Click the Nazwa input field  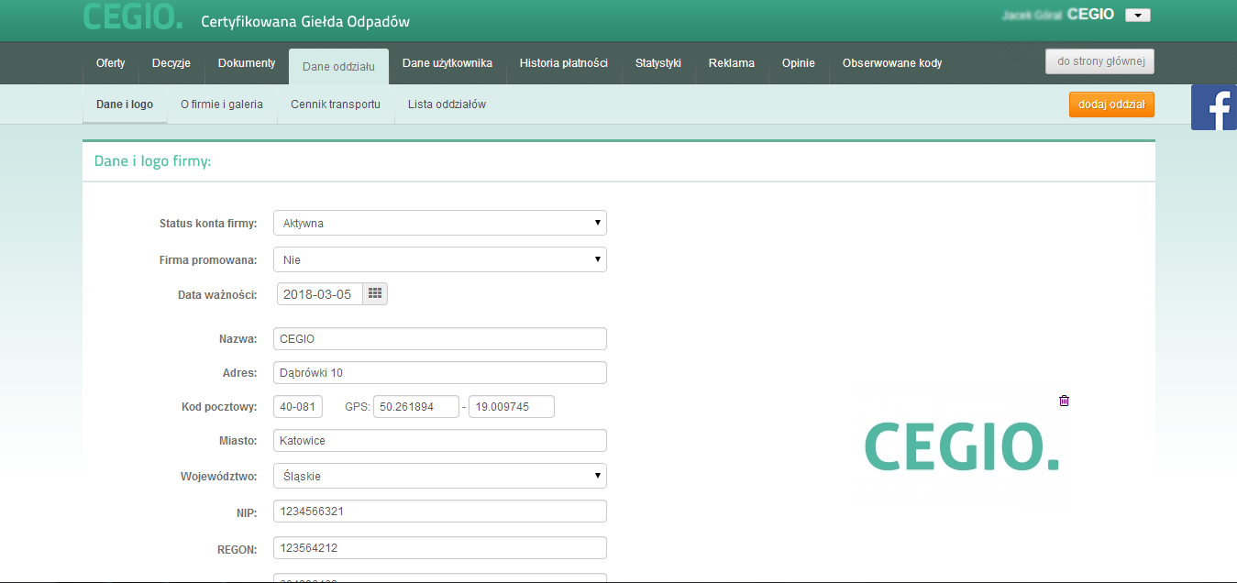pyautogui.click(x=440, y=339)
